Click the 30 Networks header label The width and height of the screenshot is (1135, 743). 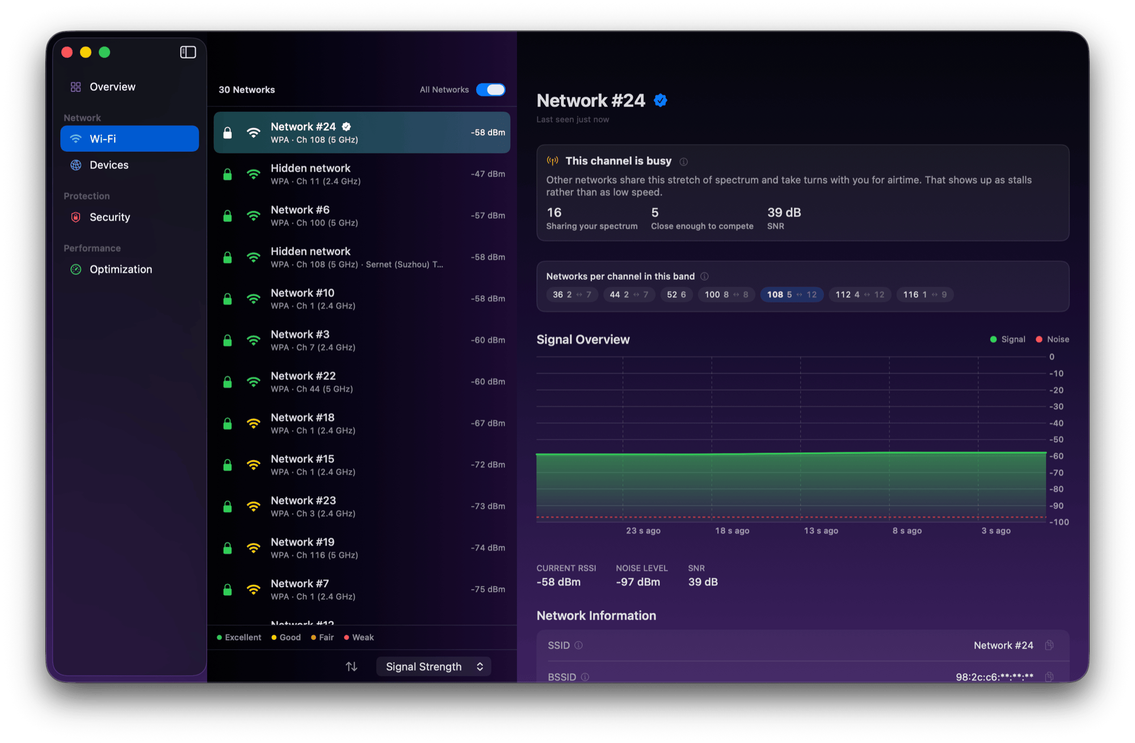247,90
